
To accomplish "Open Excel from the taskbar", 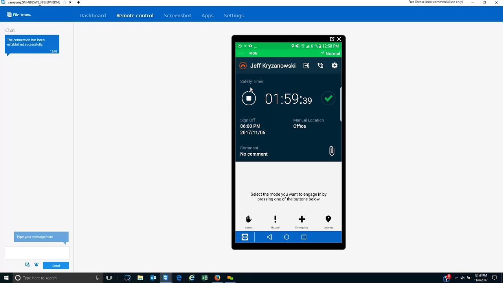I will click(204, 278).
